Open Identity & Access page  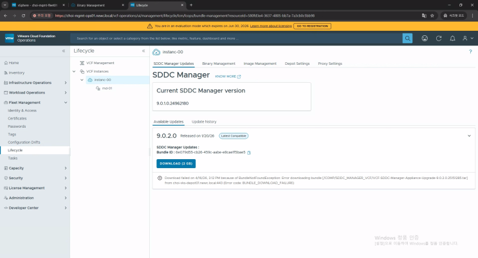22,110
